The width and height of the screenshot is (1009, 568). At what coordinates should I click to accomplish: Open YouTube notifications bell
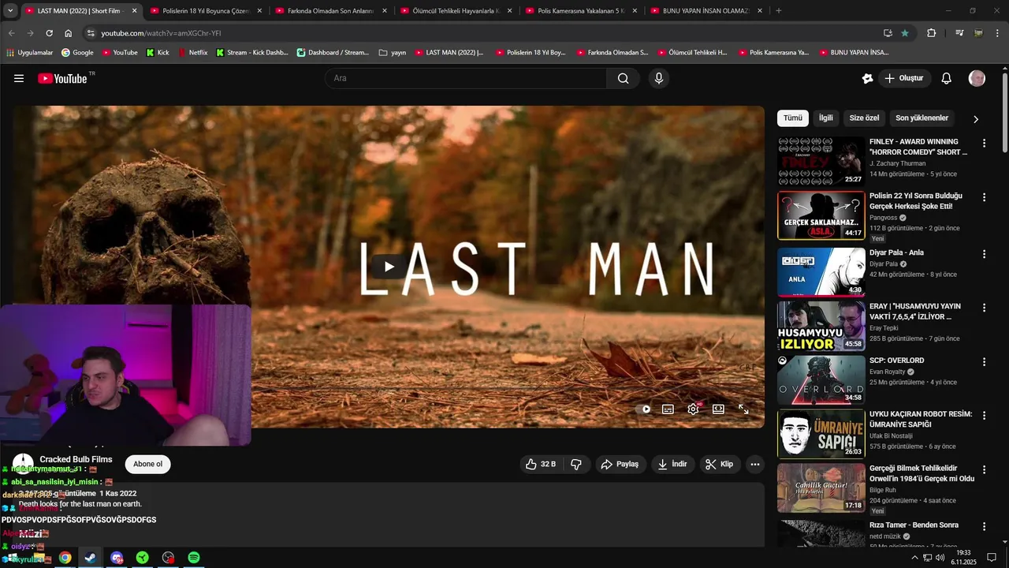[947, 78]
